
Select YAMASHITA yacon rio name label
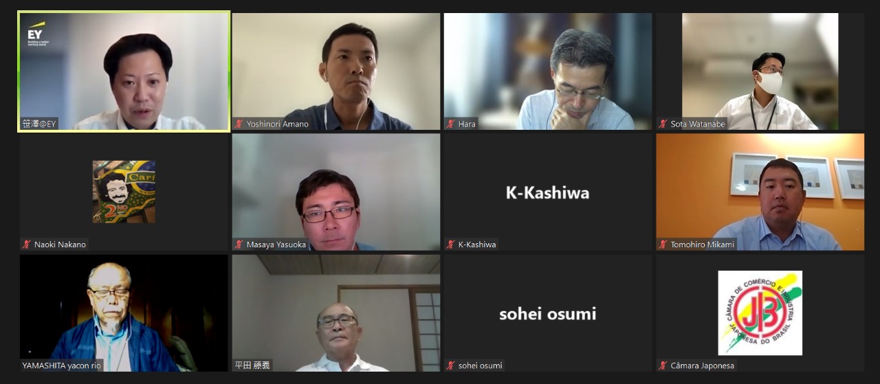click(61, 365)
